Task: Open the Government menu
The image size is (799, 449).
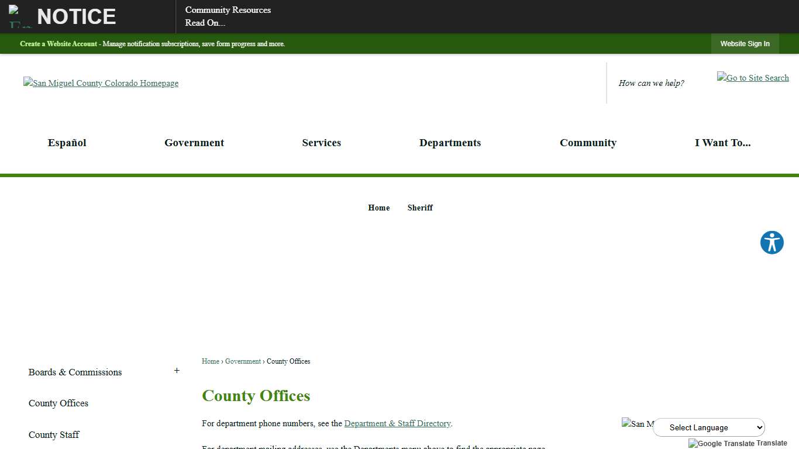Action: point(194,143)
